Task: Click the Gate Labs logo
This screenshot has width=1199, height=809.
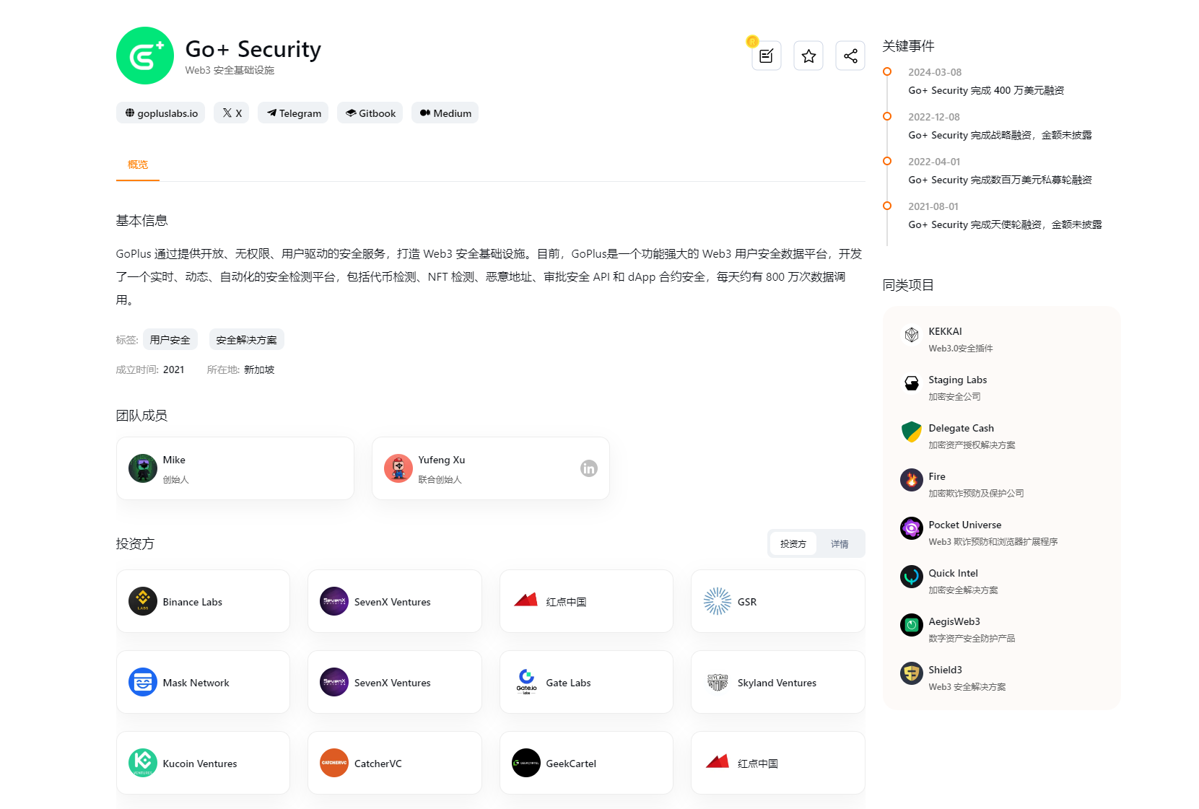Action: [x=526, y=682]
